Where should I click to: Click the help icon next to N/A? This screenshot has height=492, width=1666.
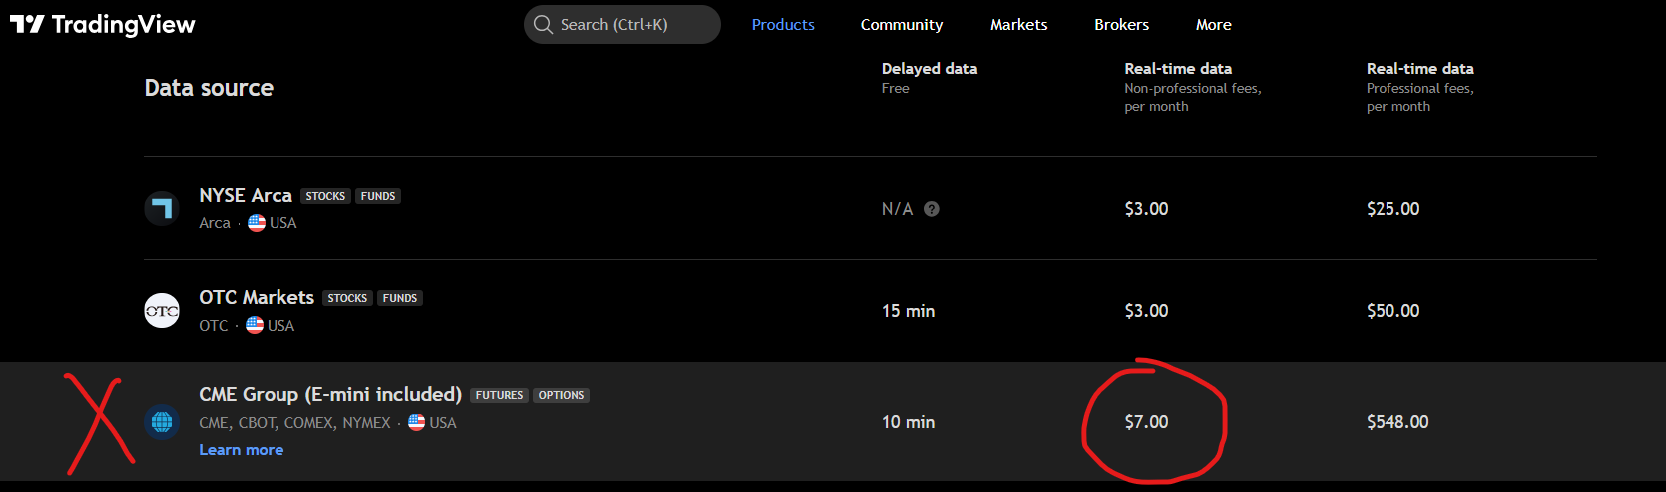(x=932, y=209)
